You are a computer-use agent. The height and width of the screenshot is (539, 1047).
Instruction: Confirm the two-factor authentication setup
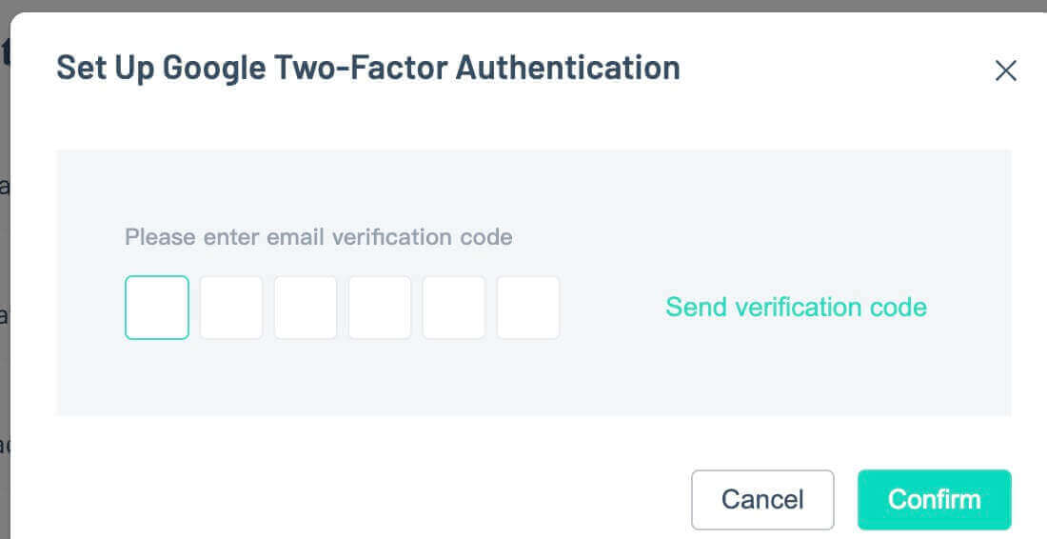point(934,499)
